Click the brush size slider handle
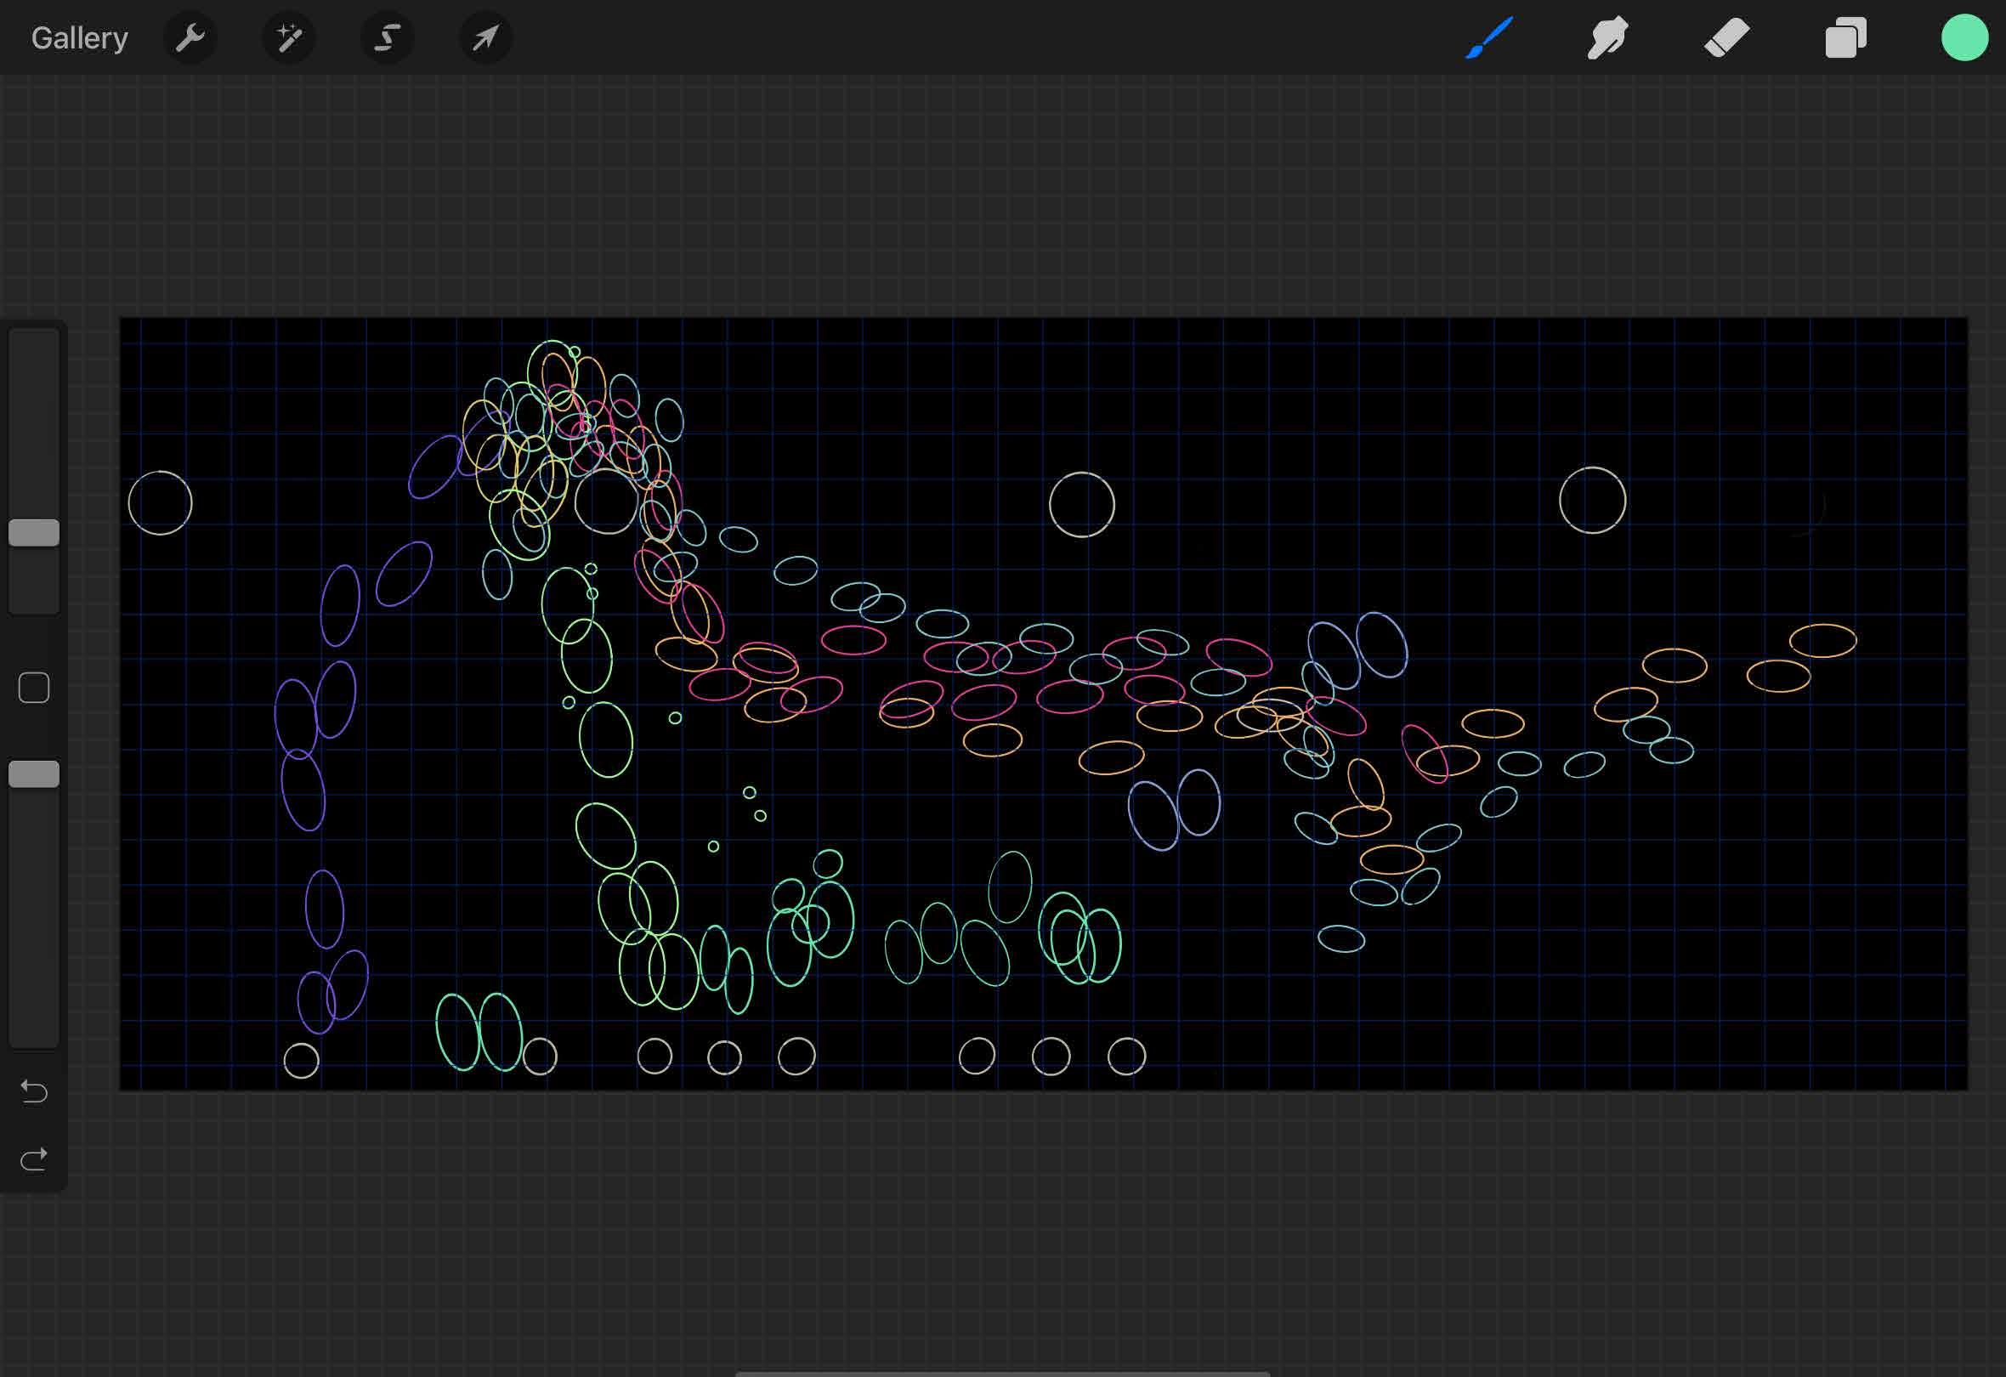The image size is (2006, 1377). (x=34, y=533)
